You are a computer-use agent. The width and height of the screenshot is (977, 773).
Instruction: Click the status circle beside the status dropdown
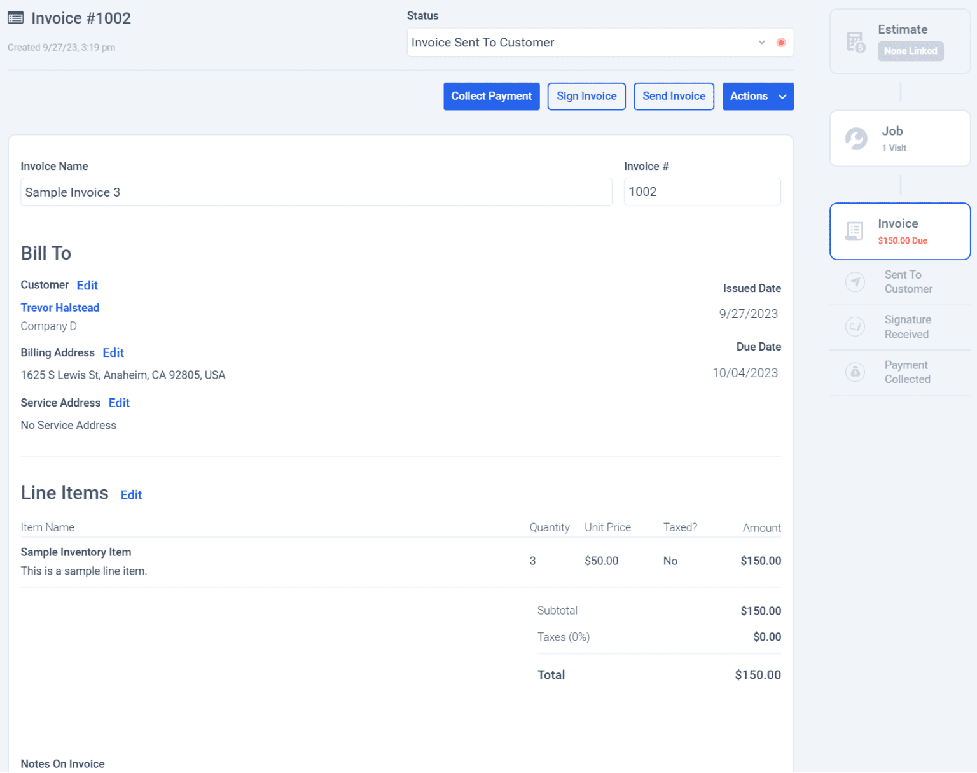pos(780,42)
